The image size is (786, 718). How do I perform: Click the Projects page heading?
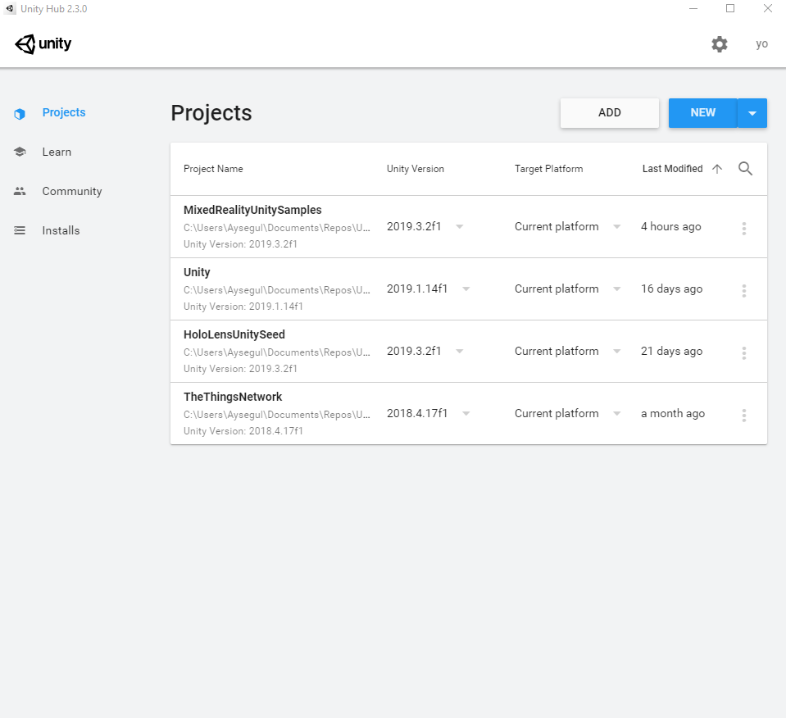tap(211, 113)
